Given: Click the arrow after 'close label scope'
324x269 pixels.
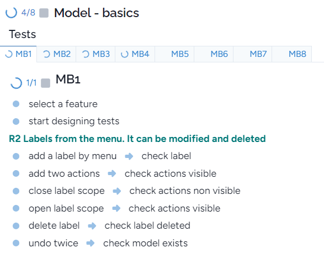Looking at the screenshot, I should (117, 191).
